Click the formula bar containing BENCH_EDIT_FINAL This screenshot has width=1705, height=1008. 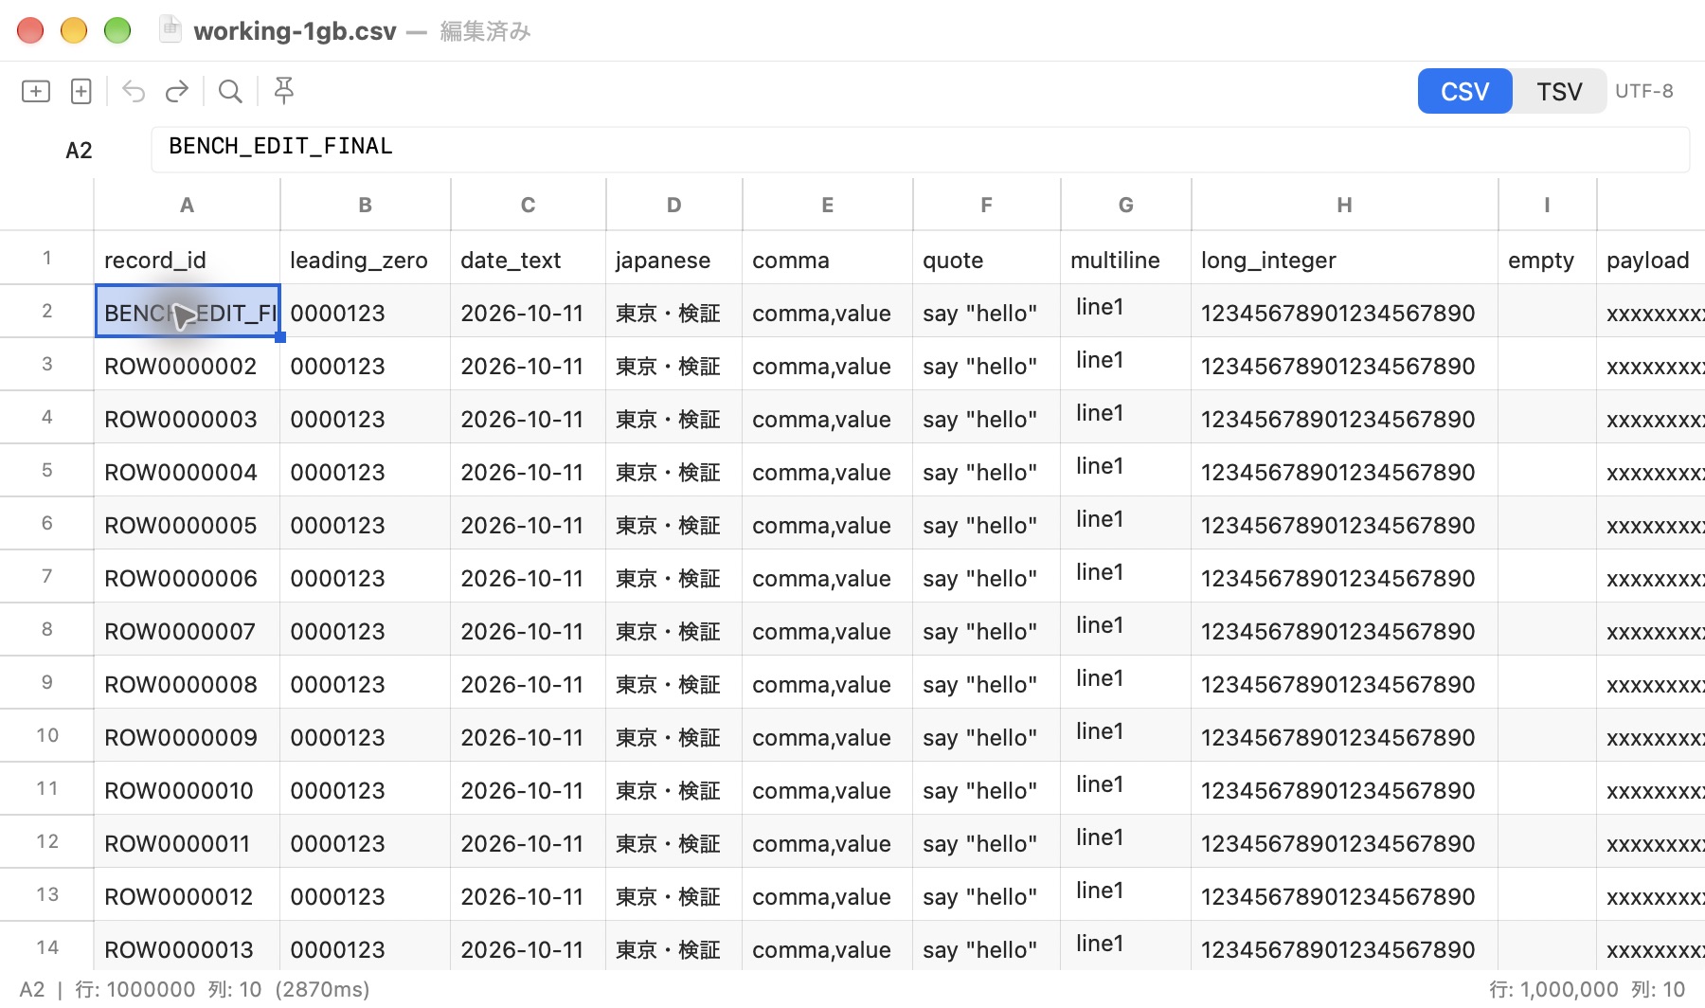coord(920,150)
